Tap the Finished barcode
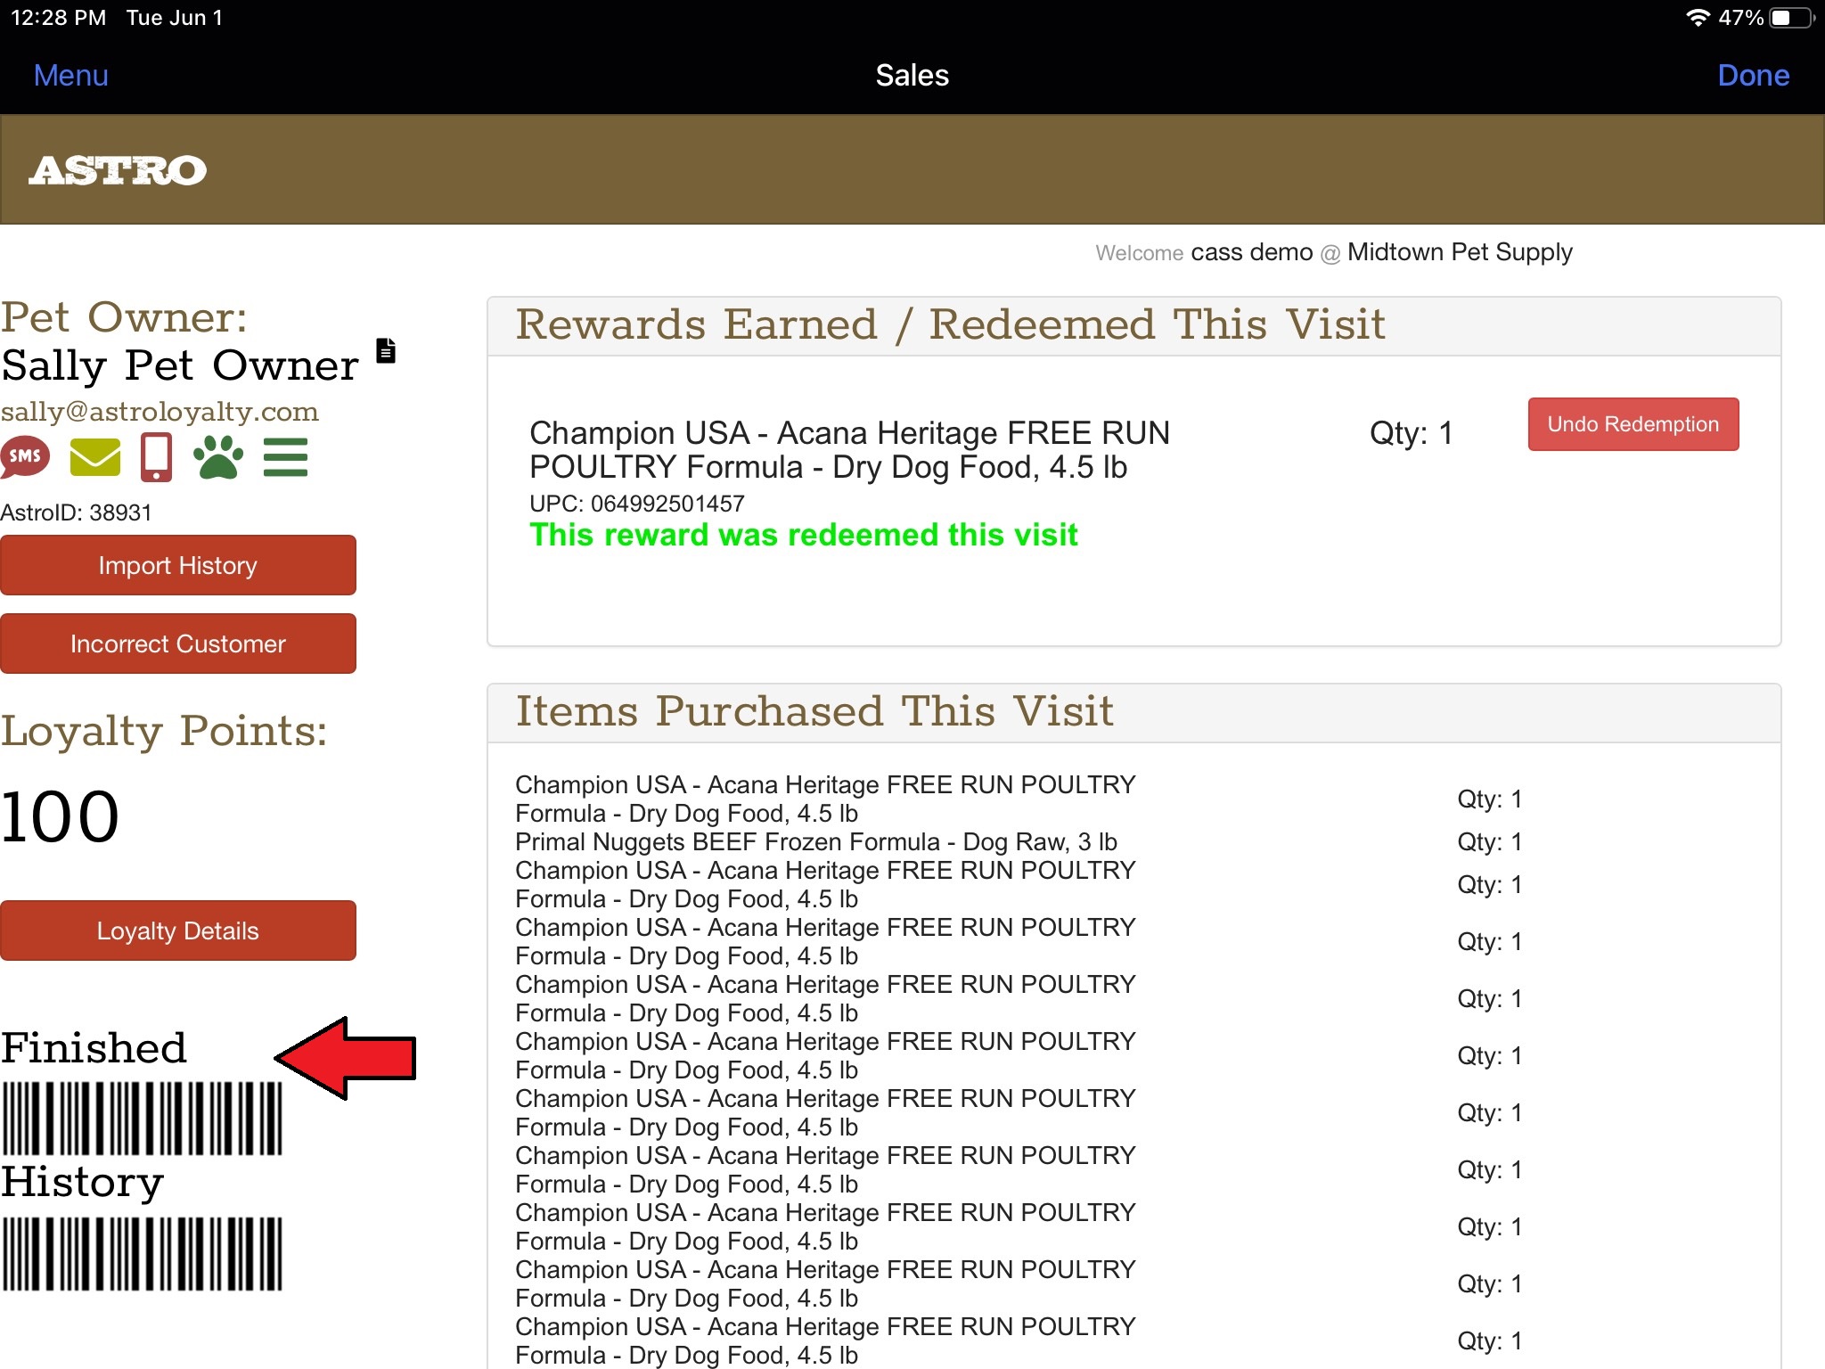 pos(142,1119)
